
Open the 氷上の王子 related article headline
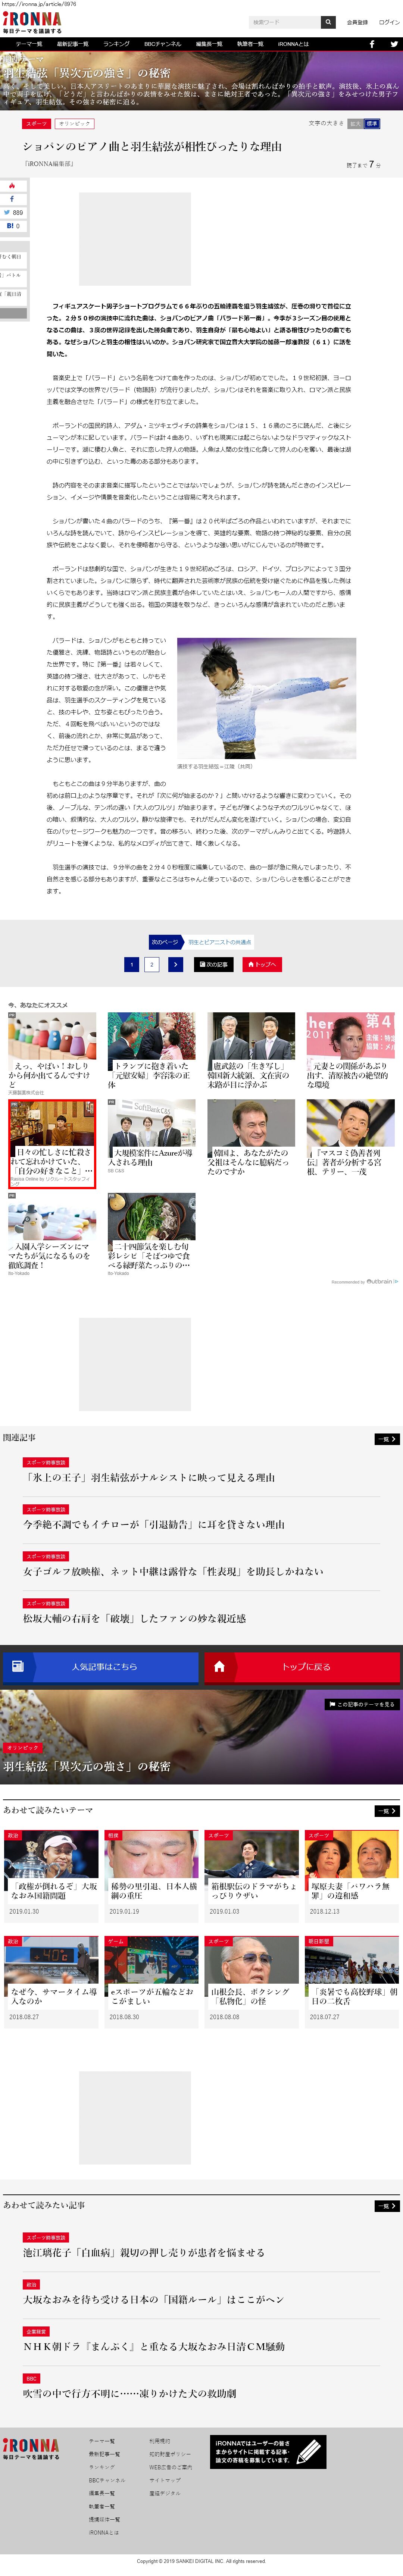[149, 1477]
